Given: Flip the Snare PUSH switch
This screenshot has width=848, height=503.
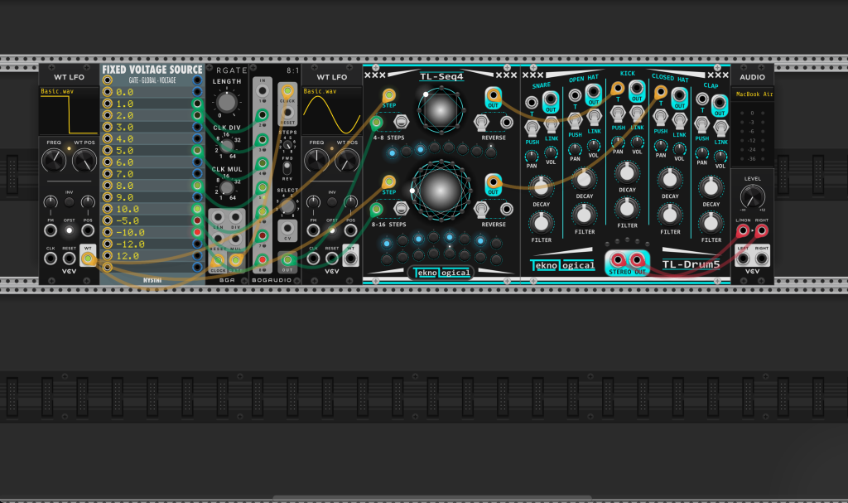Looking at the screenshot, I should point(532,128).
